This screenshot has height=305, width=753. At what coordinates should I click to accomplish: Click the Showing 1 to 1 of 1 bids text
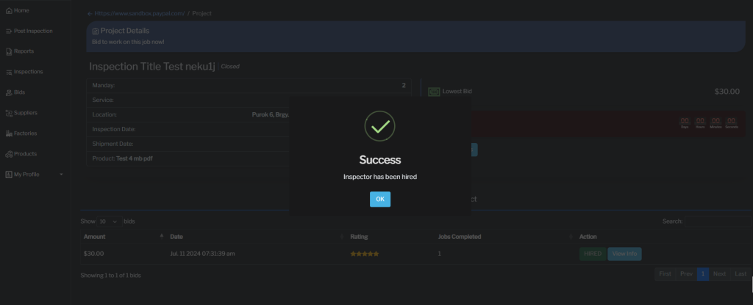(110, 276)
